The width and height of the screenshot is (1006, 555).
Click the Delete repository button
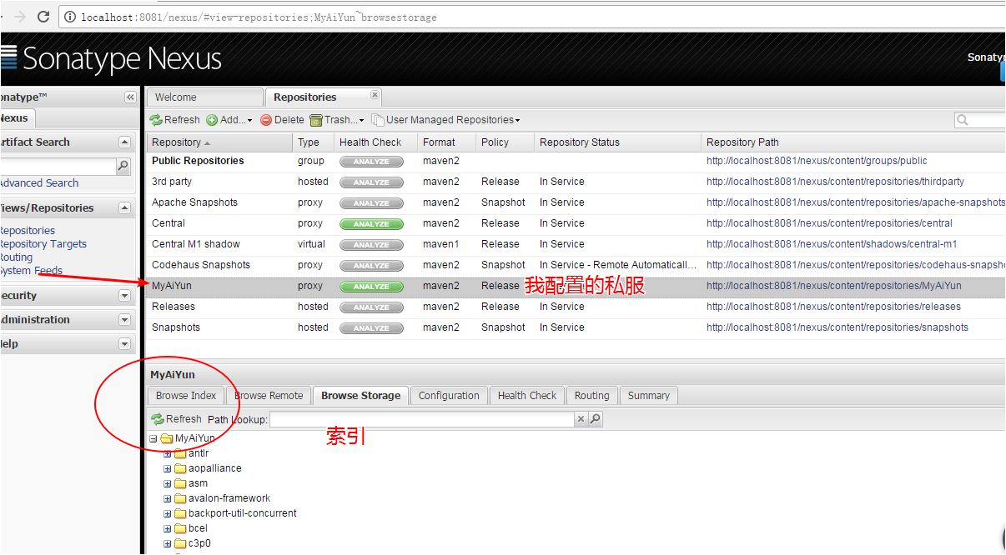pyautogui.click(x=282, y=120)
